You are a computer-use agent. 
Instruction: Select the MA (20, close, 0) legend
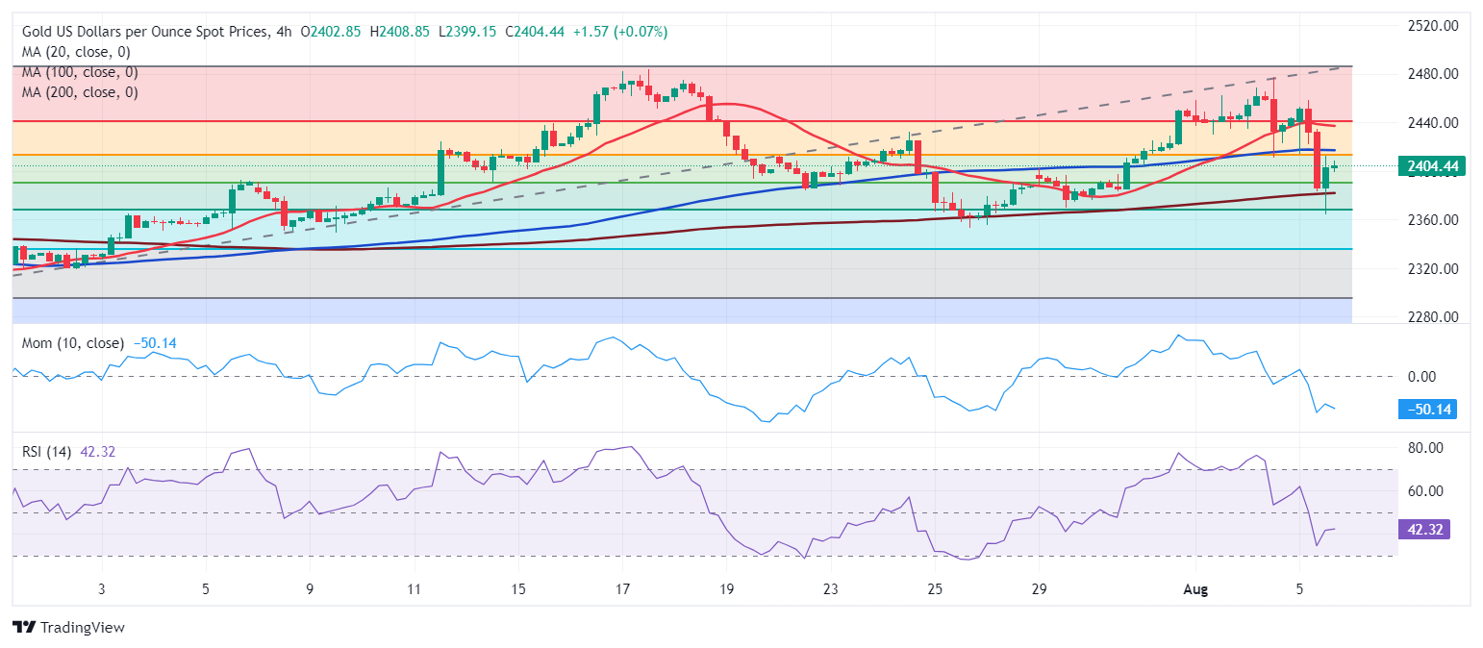76,52
